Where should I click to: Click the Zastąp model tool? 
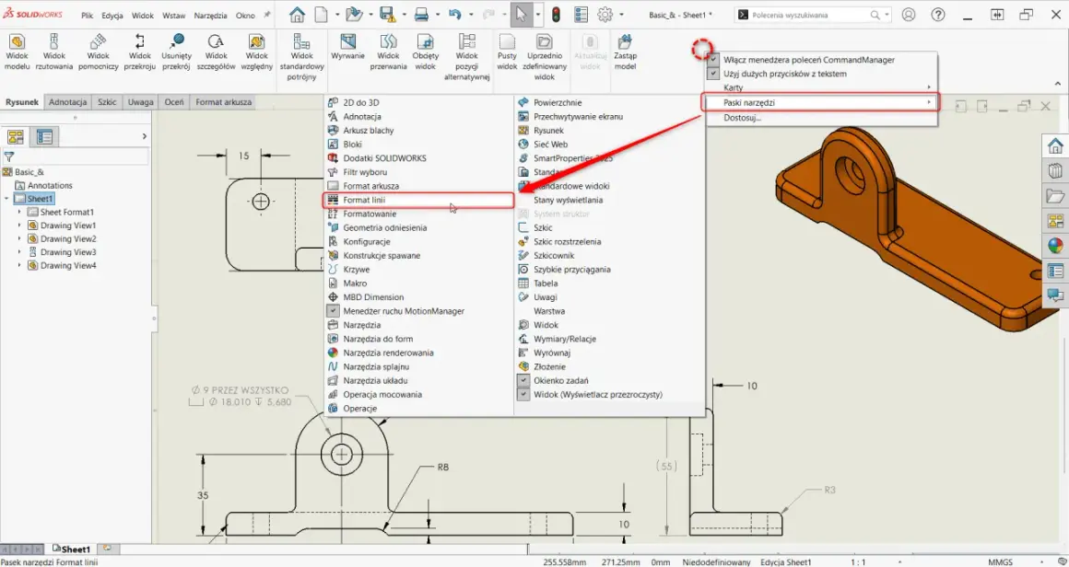click(625, 52)
